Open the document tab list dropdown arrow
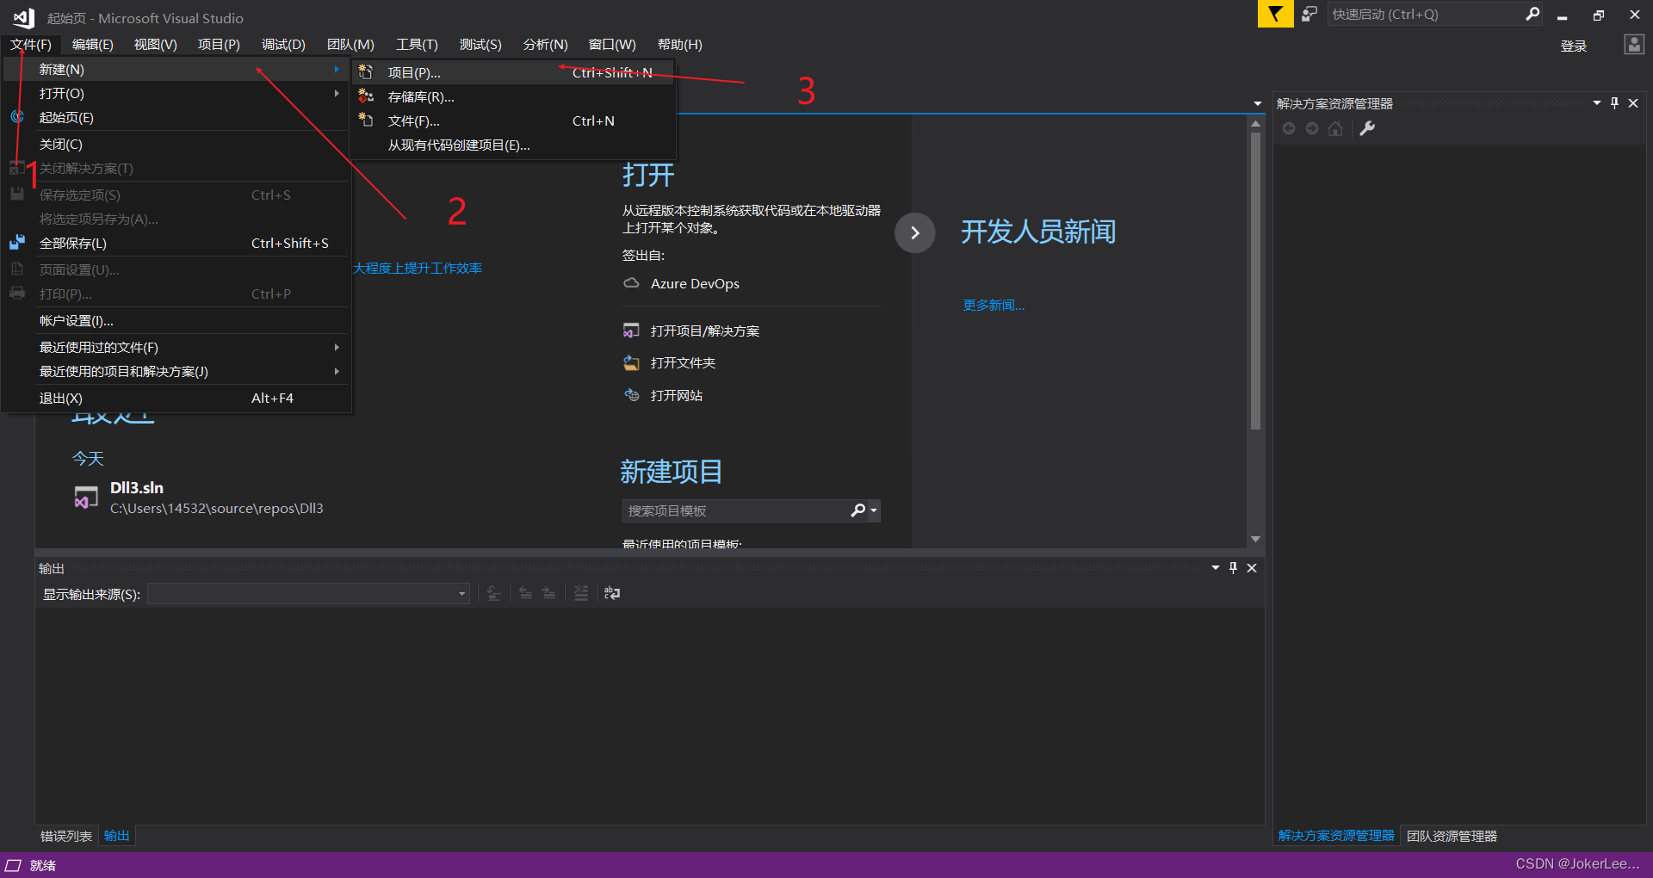 click(1258, 103)
